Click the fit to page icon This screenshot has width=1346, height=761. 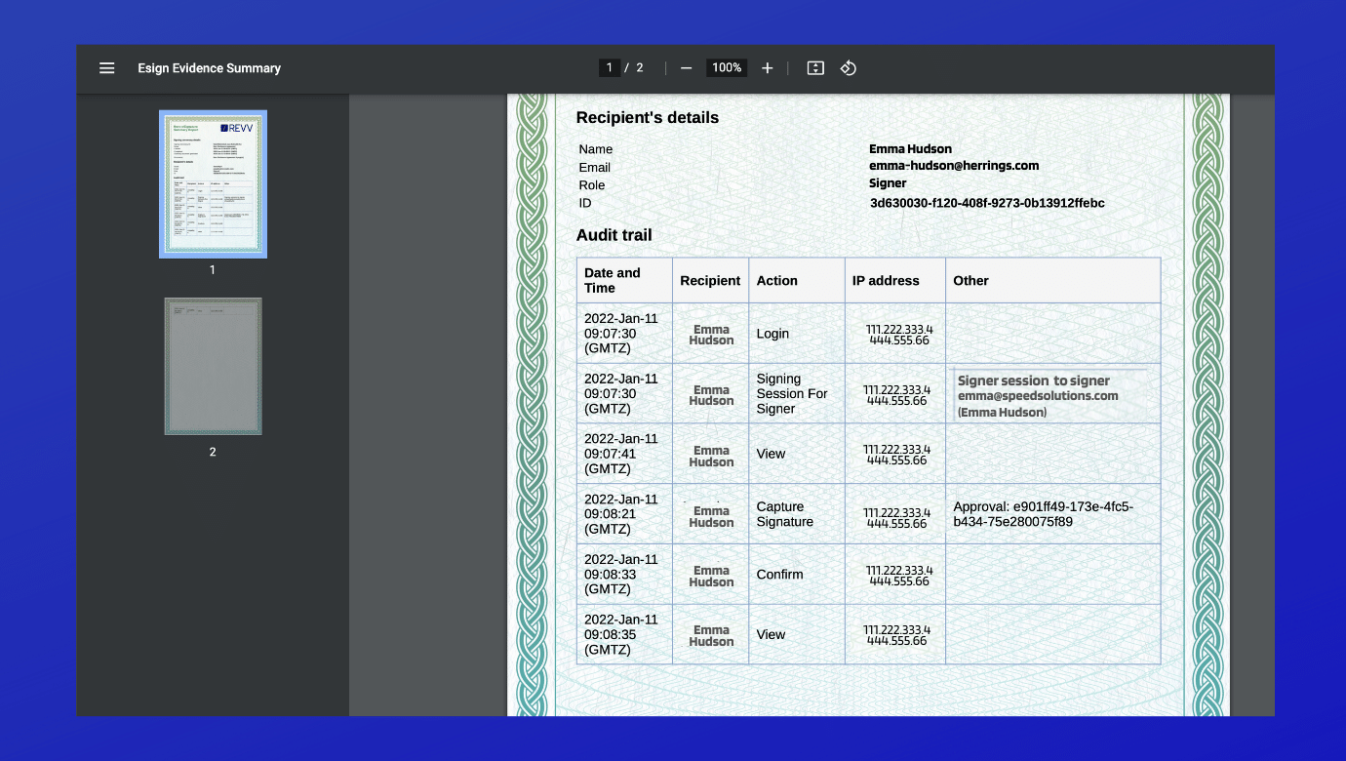point(815,68)
